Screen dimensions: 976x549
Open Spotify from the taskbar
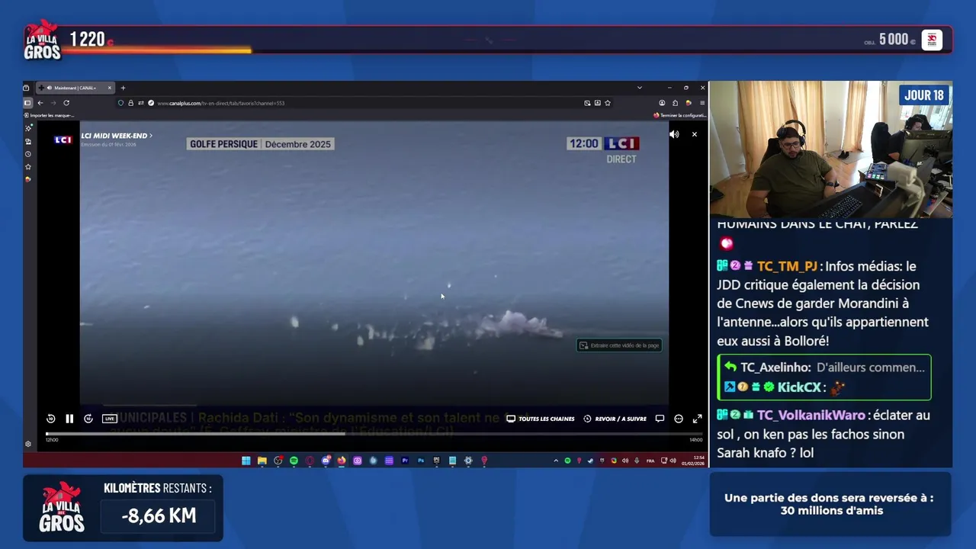294,461
